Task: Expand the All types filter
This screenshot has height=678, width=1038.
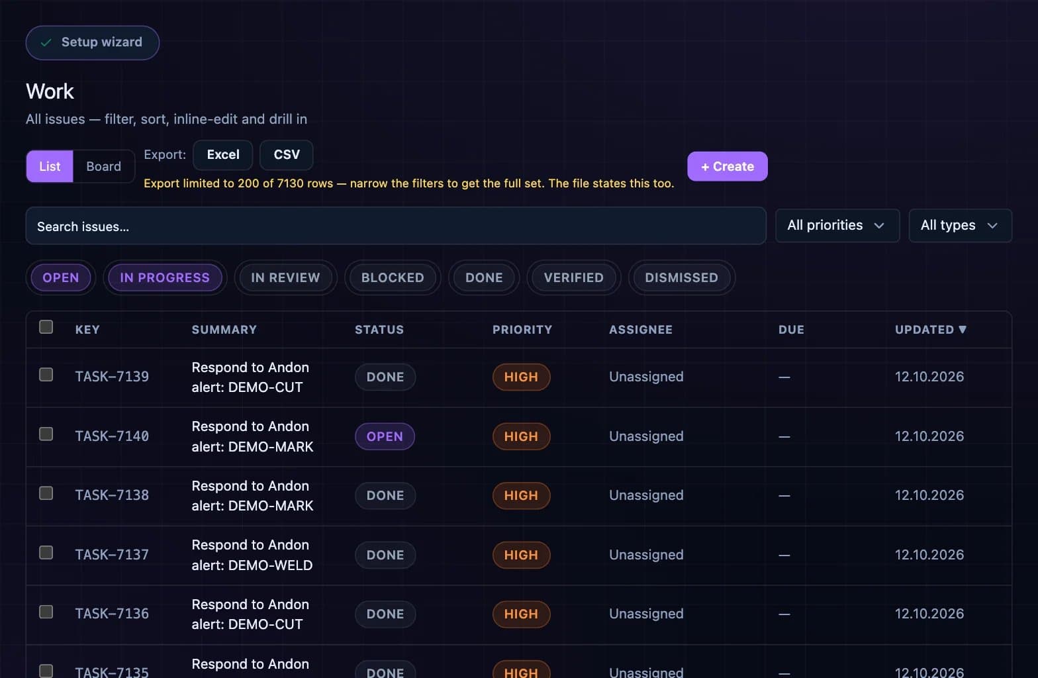Action: tap(960, 226)
